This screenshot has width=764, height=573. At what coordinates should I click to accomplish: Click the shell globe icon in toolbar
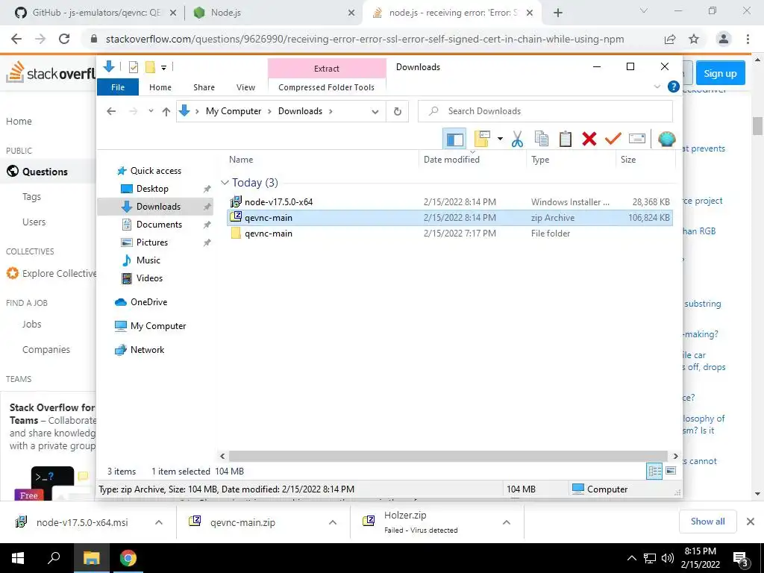point(666,139)
